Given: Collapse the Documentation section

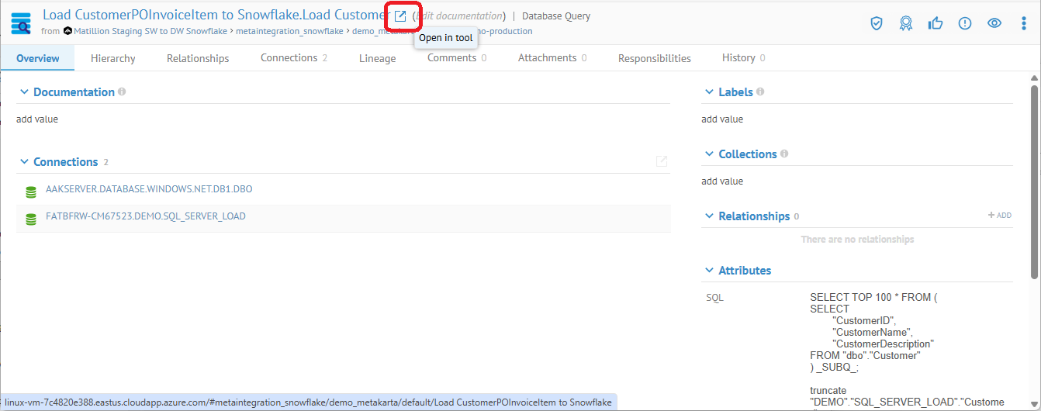Looking at the screenshot, I should (22, 92).
